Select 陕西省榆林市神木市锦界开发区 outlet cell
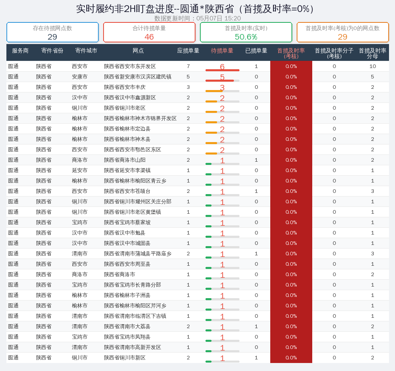Image resolution: width=395 pixels, height=371 pixels. (140, 118)
